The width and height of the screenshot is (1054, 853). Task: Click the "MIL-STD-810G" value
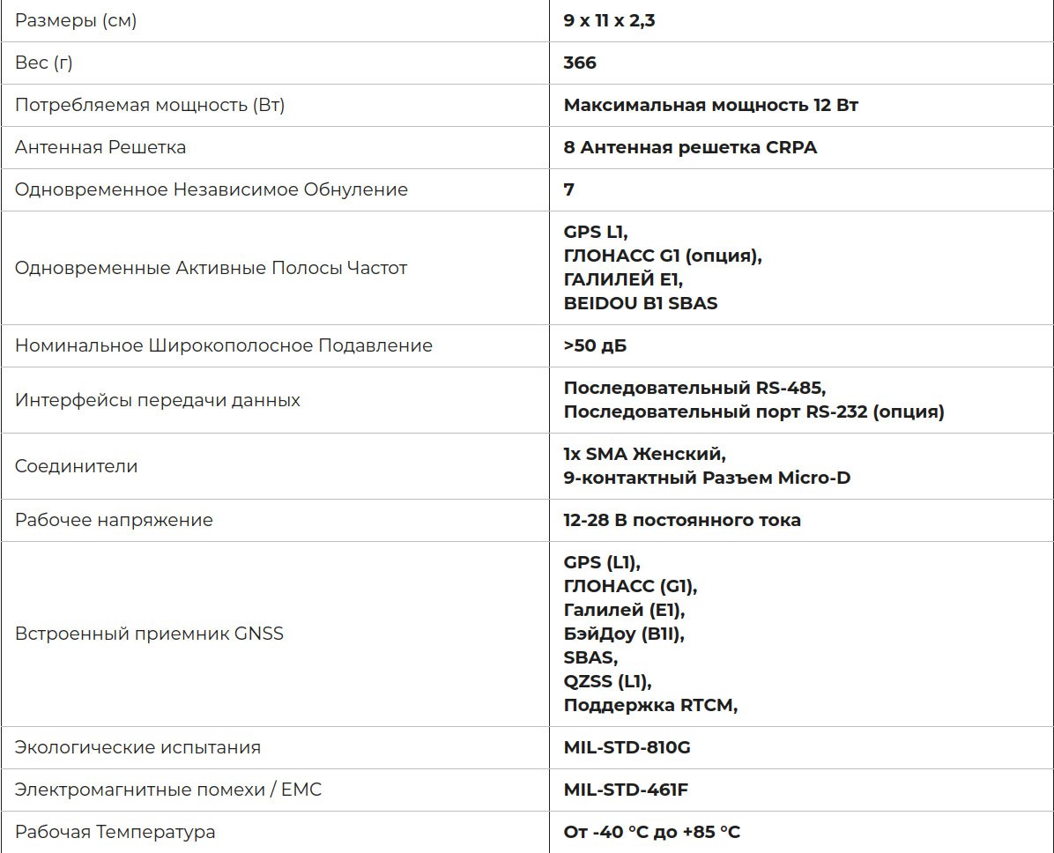tap(627, 747)
